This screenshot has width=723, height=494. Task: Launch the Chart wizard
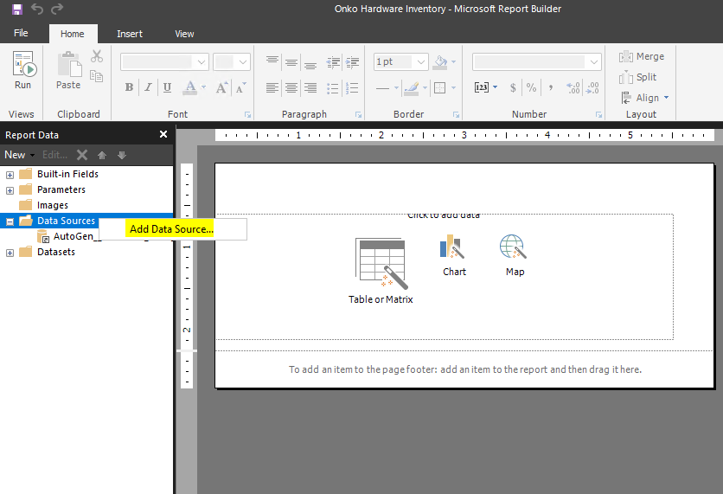(454, 255)
